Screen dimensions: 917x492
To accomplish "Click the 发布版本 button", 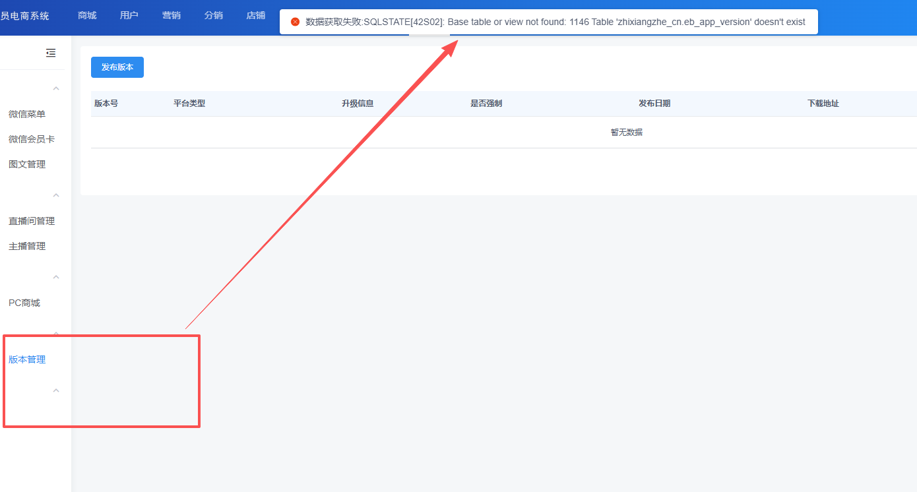I will (x=117, y=67).
